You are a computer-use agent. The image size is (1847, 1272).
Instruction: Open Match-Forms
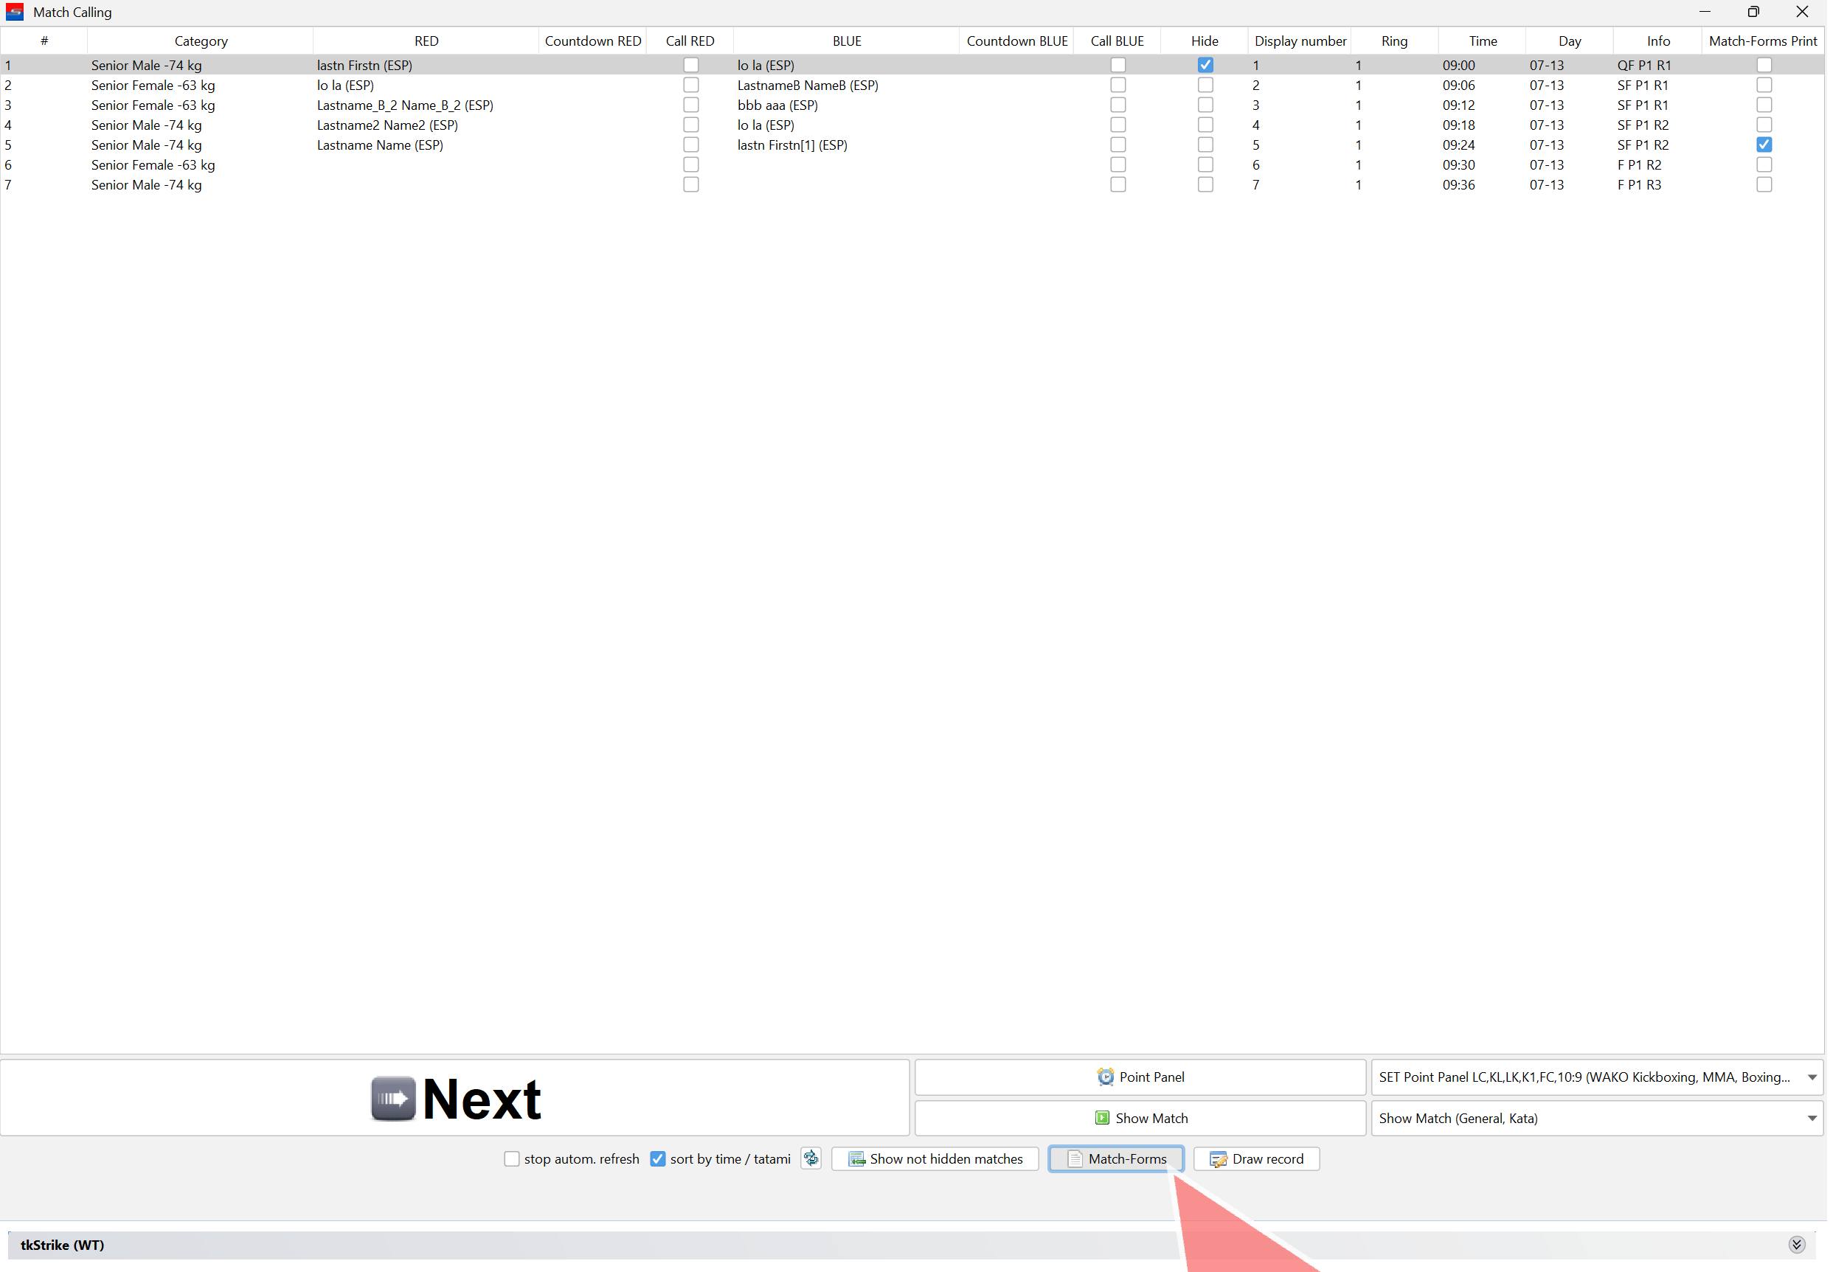point(1116,1159)
